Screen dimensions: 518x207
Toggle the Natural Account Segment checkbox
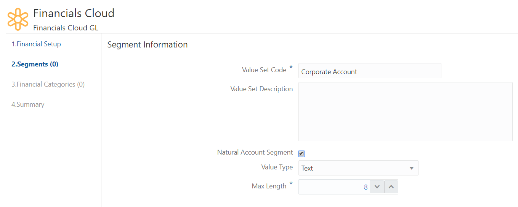(301, 153)
